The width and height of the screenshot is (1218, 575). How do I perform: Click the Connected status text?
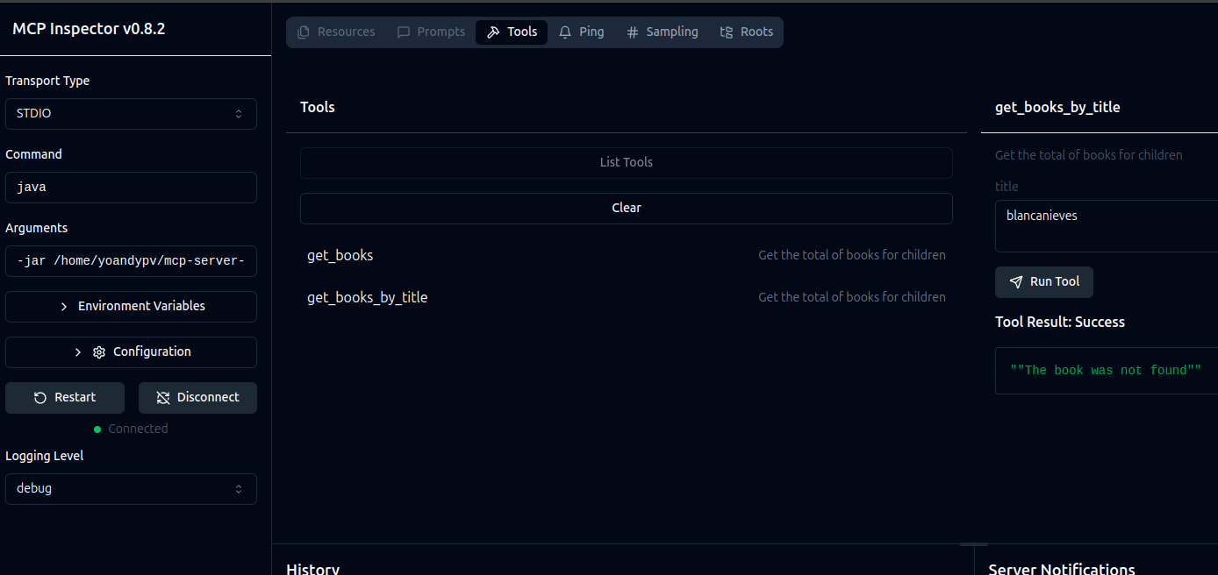click(138, 429)
